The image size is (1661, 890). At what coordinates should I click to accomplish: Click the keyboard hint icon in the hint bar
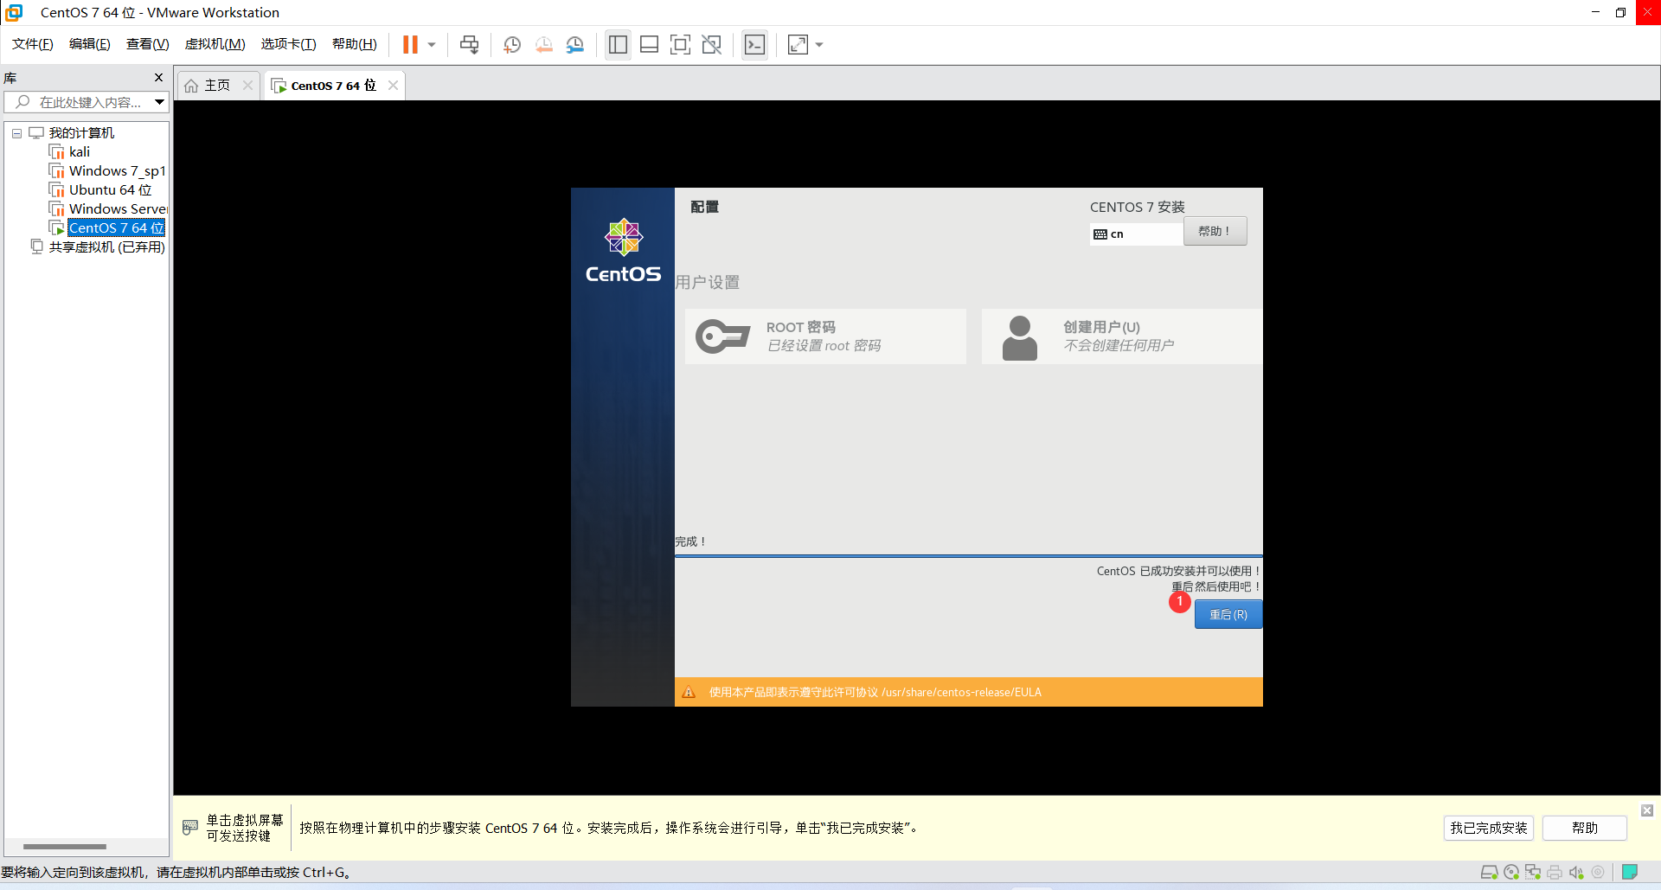pos(190,828)
